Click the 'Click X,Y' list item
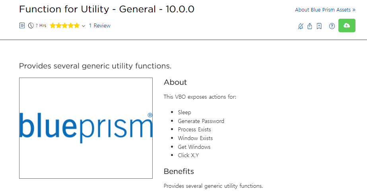Viewport: 367px width, 195px height. coord(188,155)
